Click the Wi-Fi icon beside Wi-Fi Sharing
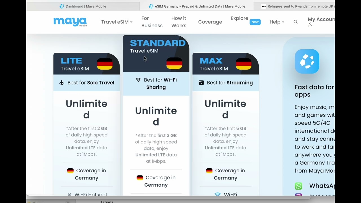361x203 pixels. click(138, 80)
